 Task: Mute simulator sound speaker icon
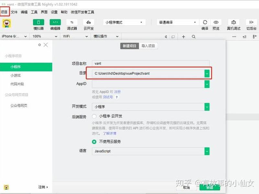tap(166, 37)
